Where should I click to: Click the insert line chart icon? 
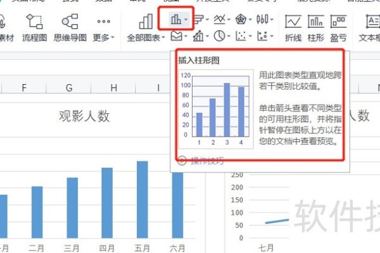click(220, 19)
